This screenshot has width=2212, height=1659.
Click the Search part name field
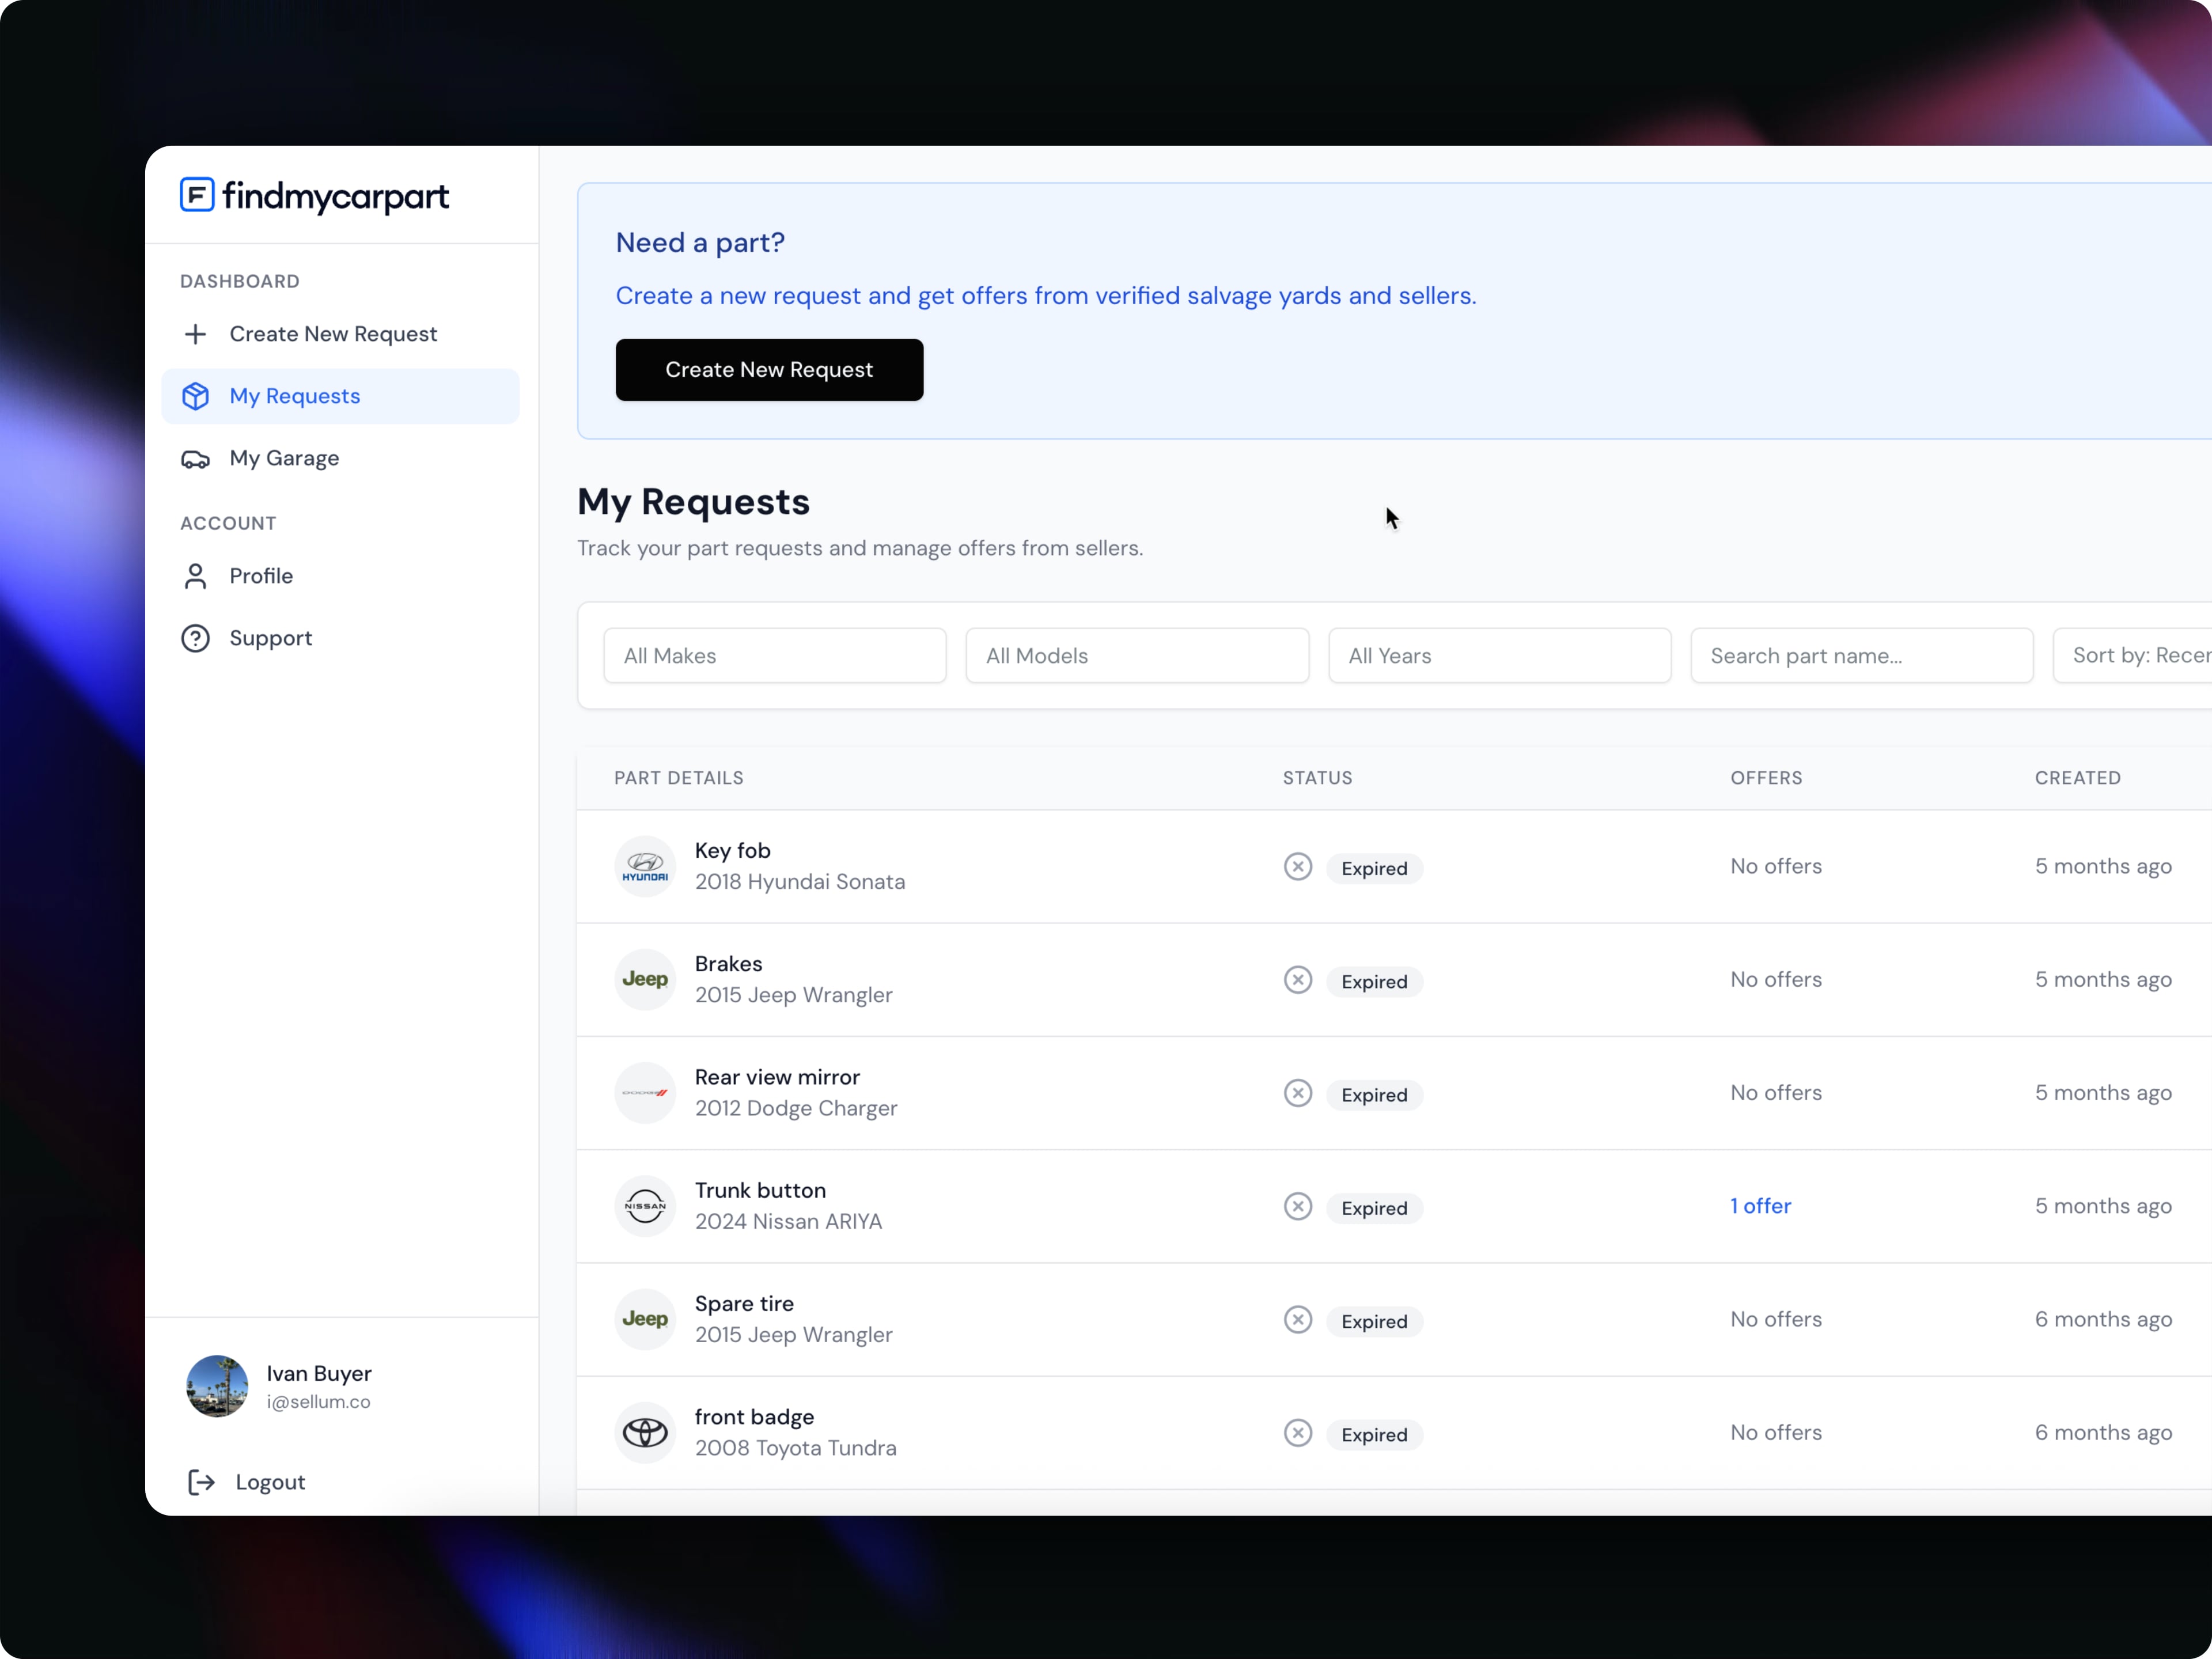tap(1861, 656)
